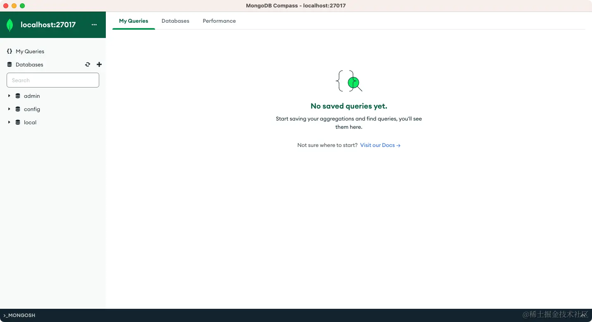The height and width of the screenshot is (322, 592).
Task: Select the config database name
Action: coord(32,109)
